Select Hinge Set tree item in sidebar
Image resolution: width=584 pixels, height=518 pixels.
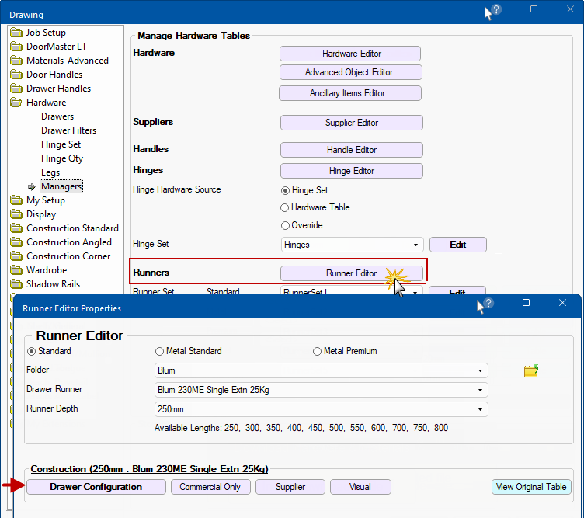click(61, 144)
